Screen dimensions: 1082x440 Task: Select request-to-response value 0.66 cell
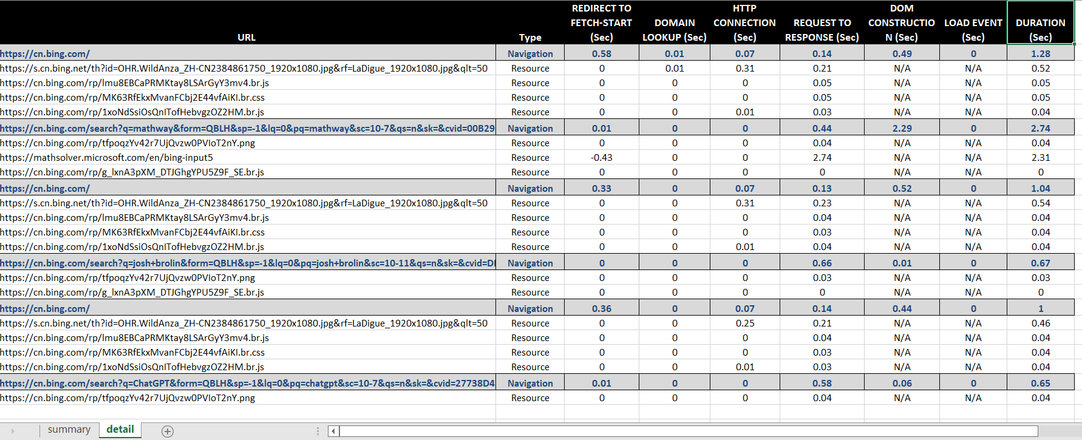(x=822, y=263)
